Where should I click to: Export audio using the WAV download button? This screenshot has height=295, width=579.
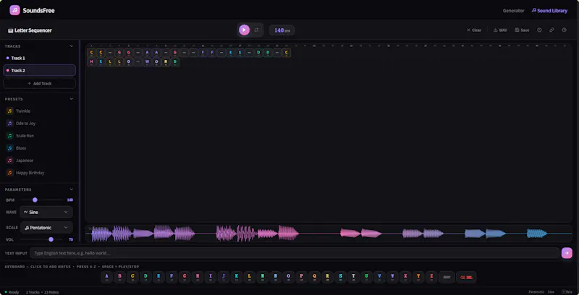tap(500, 30)
